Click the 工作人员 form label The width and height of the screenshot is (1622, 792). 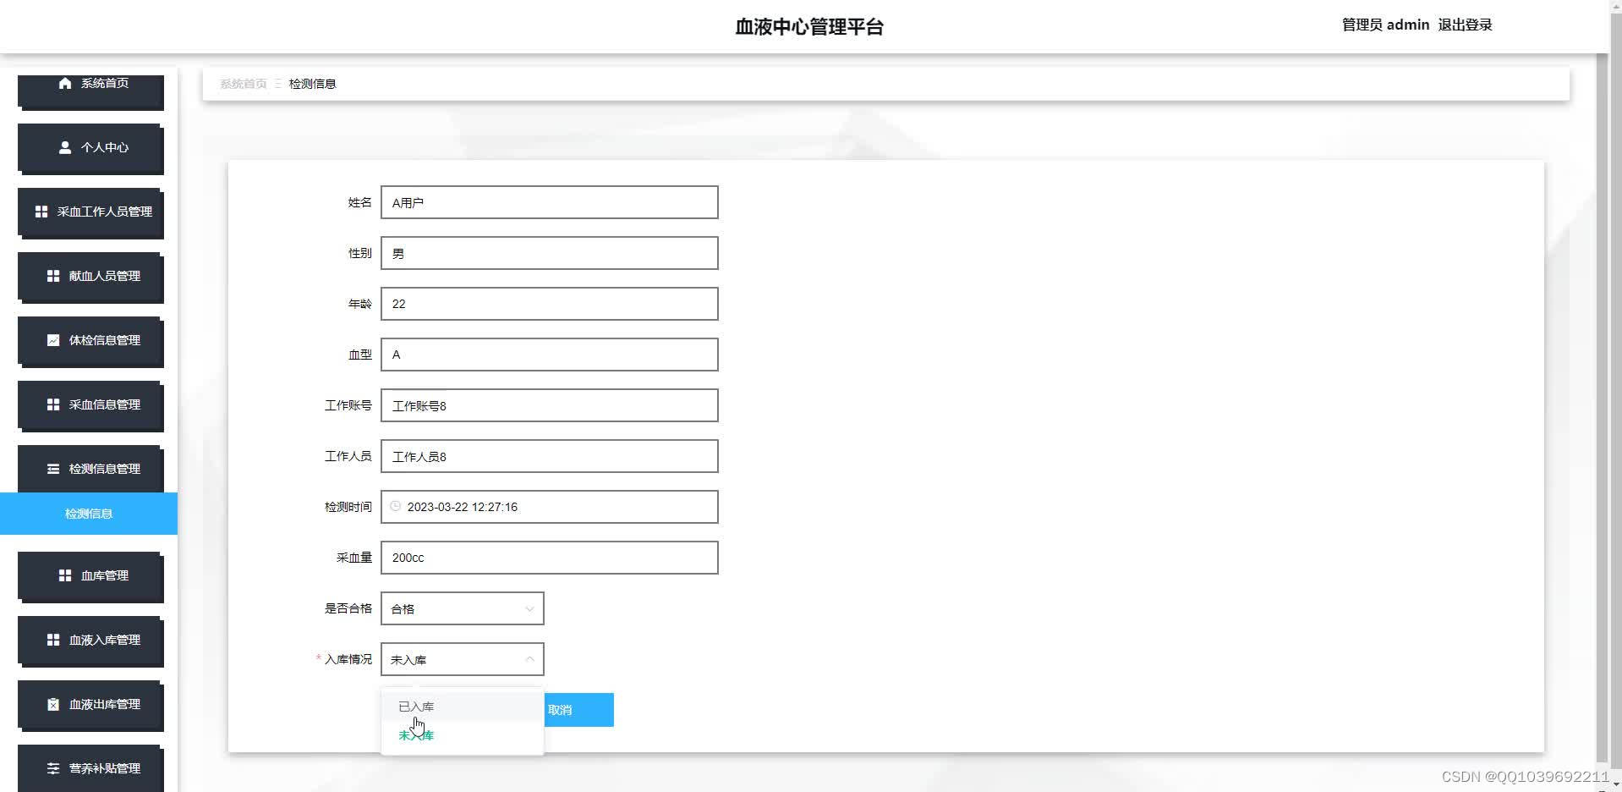click(348, 456)
